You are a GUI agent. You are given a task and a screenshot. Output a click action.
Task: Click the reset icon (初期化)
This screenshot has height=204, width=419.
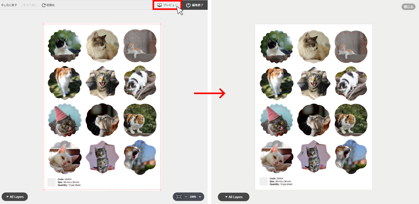click(x=43, y=5)
